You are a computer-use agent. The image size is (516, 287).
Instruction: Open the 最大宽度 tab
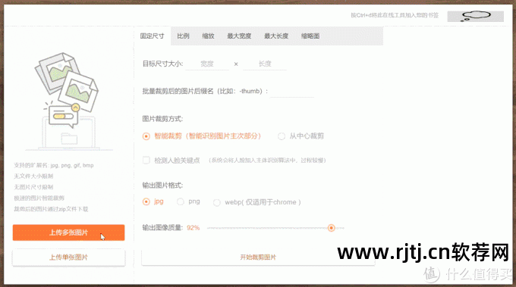[239, 36]
